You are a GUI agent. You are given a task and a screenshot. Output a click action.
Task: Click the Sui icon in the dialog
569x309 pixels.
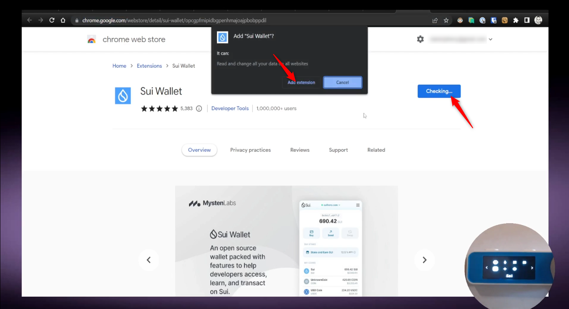pos(223,37)
